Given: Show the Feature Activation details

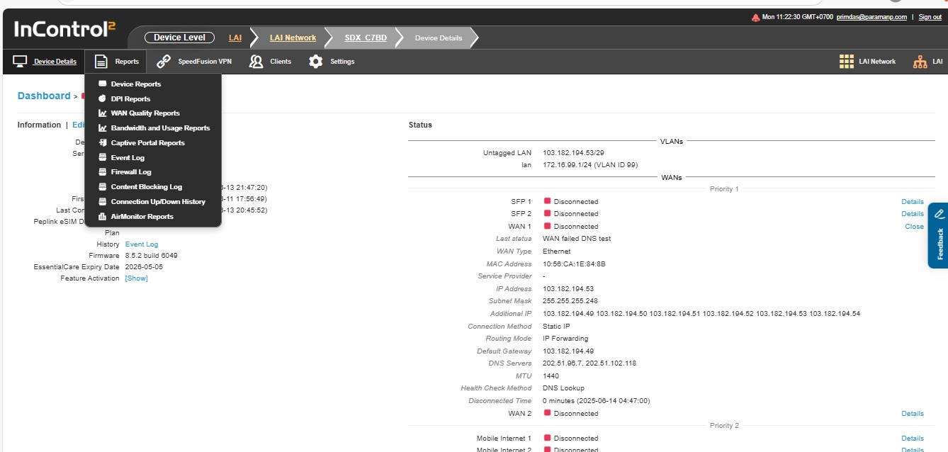Looking at the screenshot, I should click(x=136, y=278).
